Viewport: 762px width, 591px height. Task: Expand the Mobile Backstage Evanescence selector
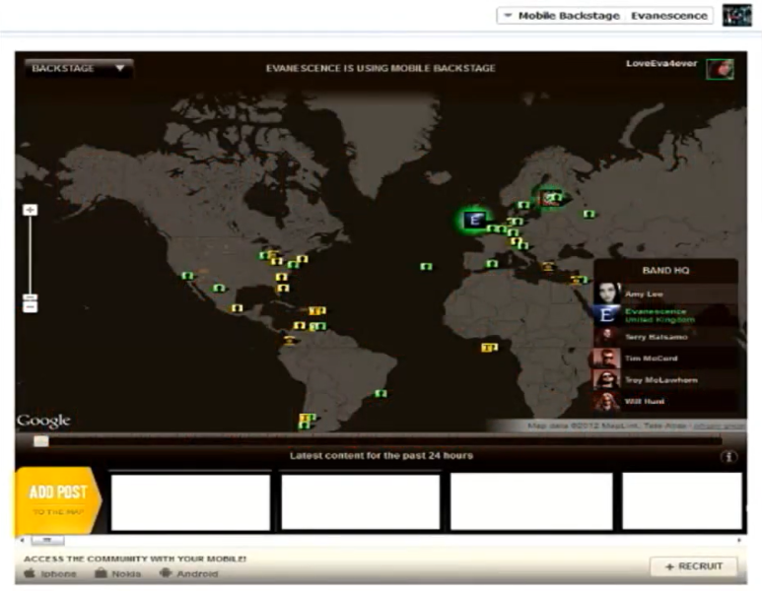[x=605, y=16]
